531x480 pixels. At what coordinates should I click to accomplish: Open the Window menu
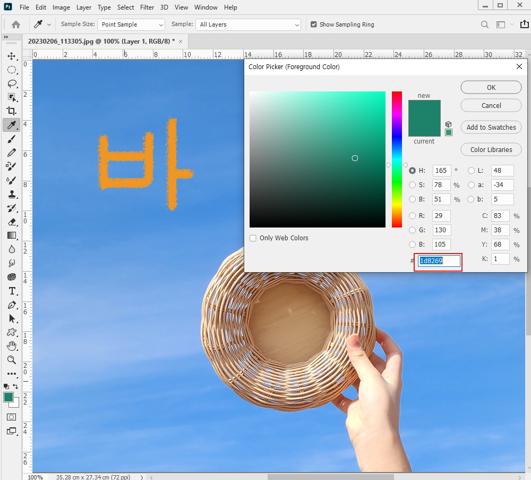206,7
